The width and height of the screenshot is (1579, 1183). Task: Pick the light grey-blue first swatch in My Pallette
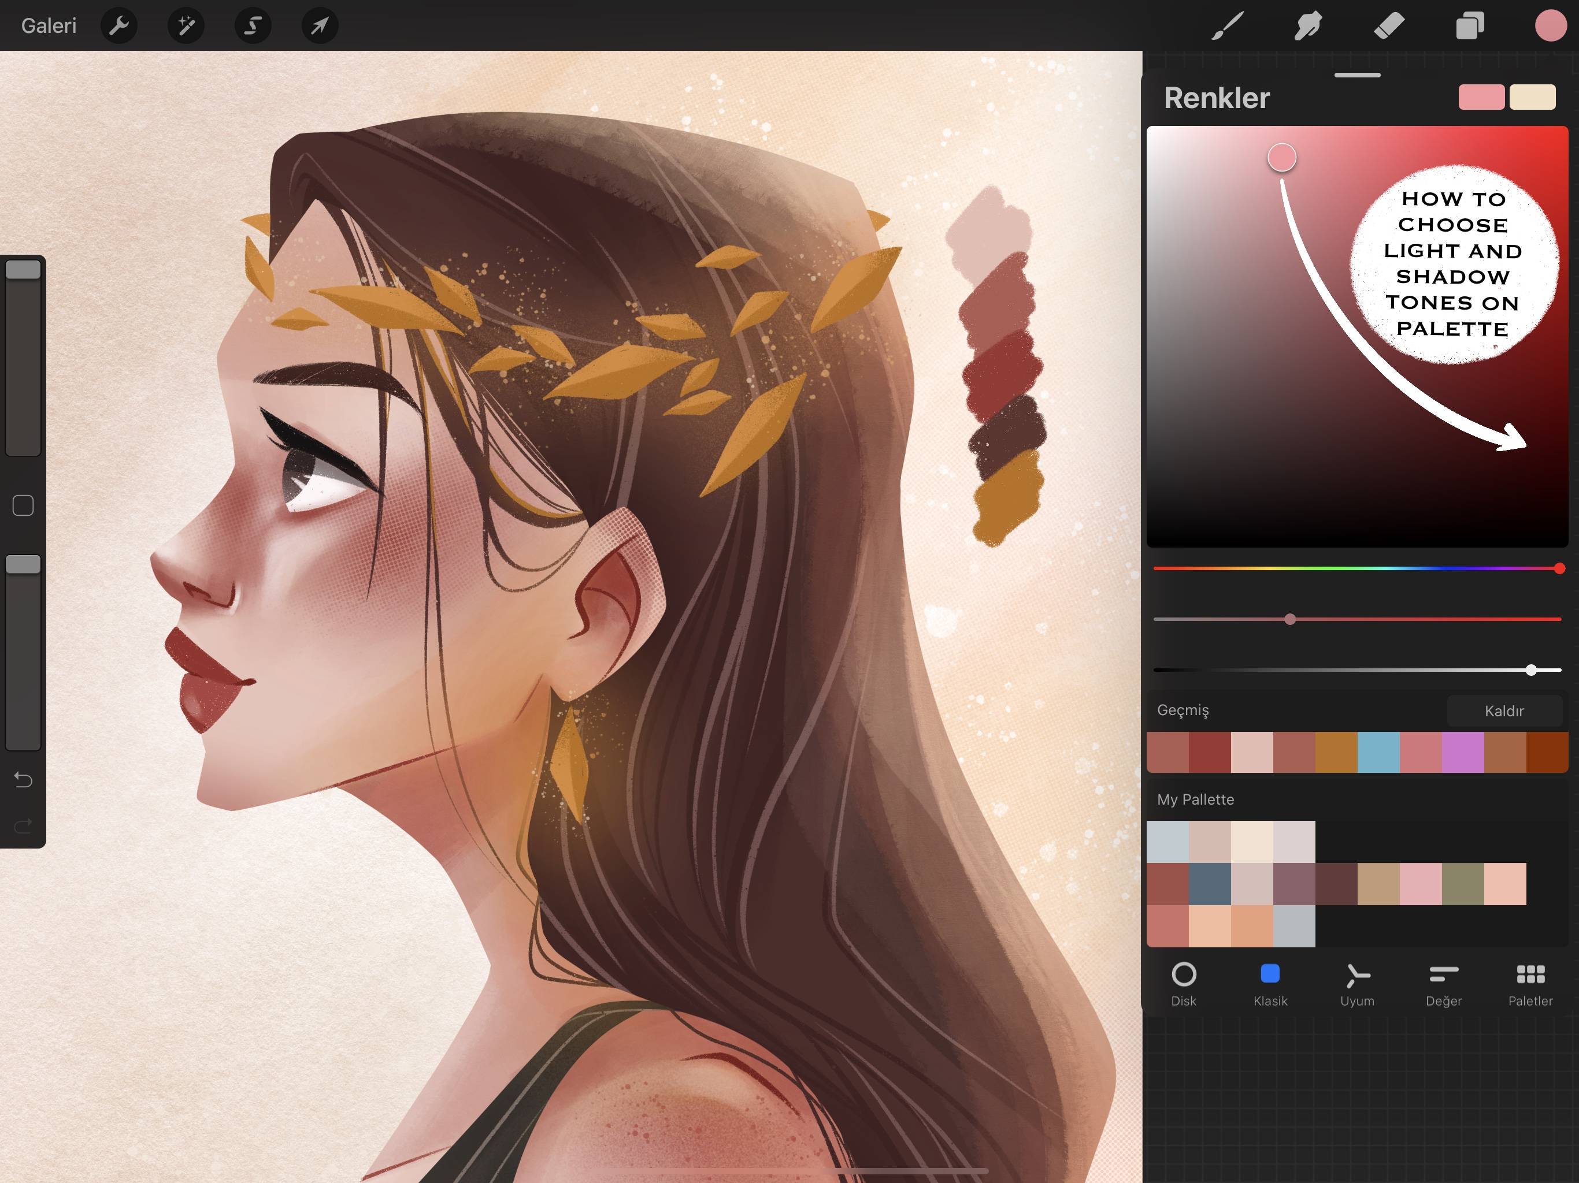point(1168,842)
